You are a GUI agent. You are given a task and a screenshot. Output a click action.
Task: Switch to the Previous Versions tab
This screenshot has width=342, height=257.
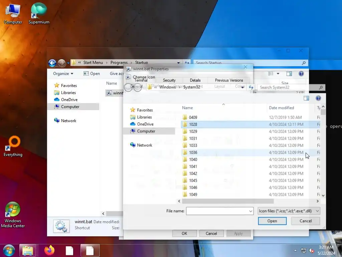tap(229, 80)
